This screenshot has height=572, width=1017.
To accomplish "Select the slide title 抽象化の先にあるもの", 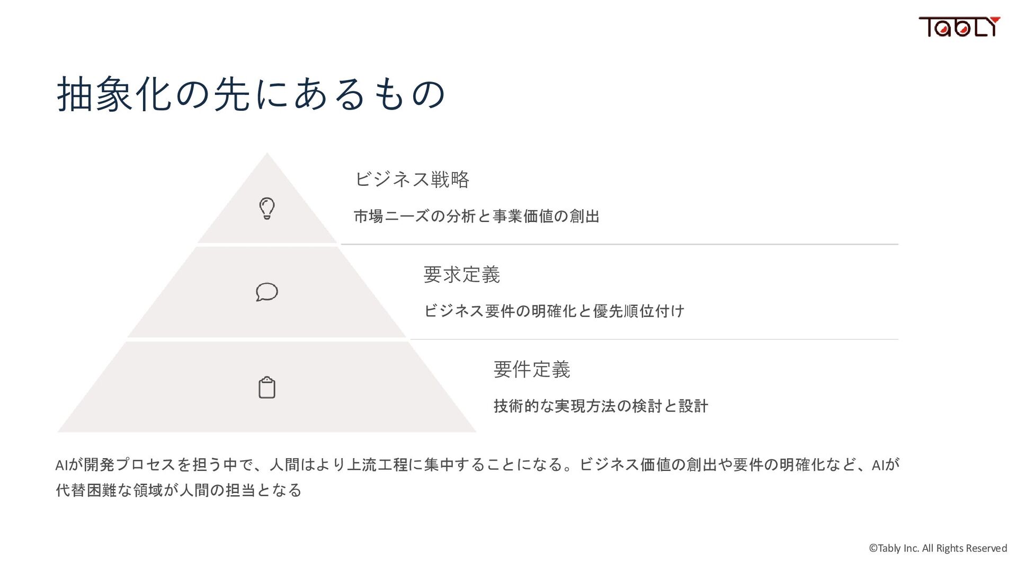I will pyautogui.click(x=251, y=94).
